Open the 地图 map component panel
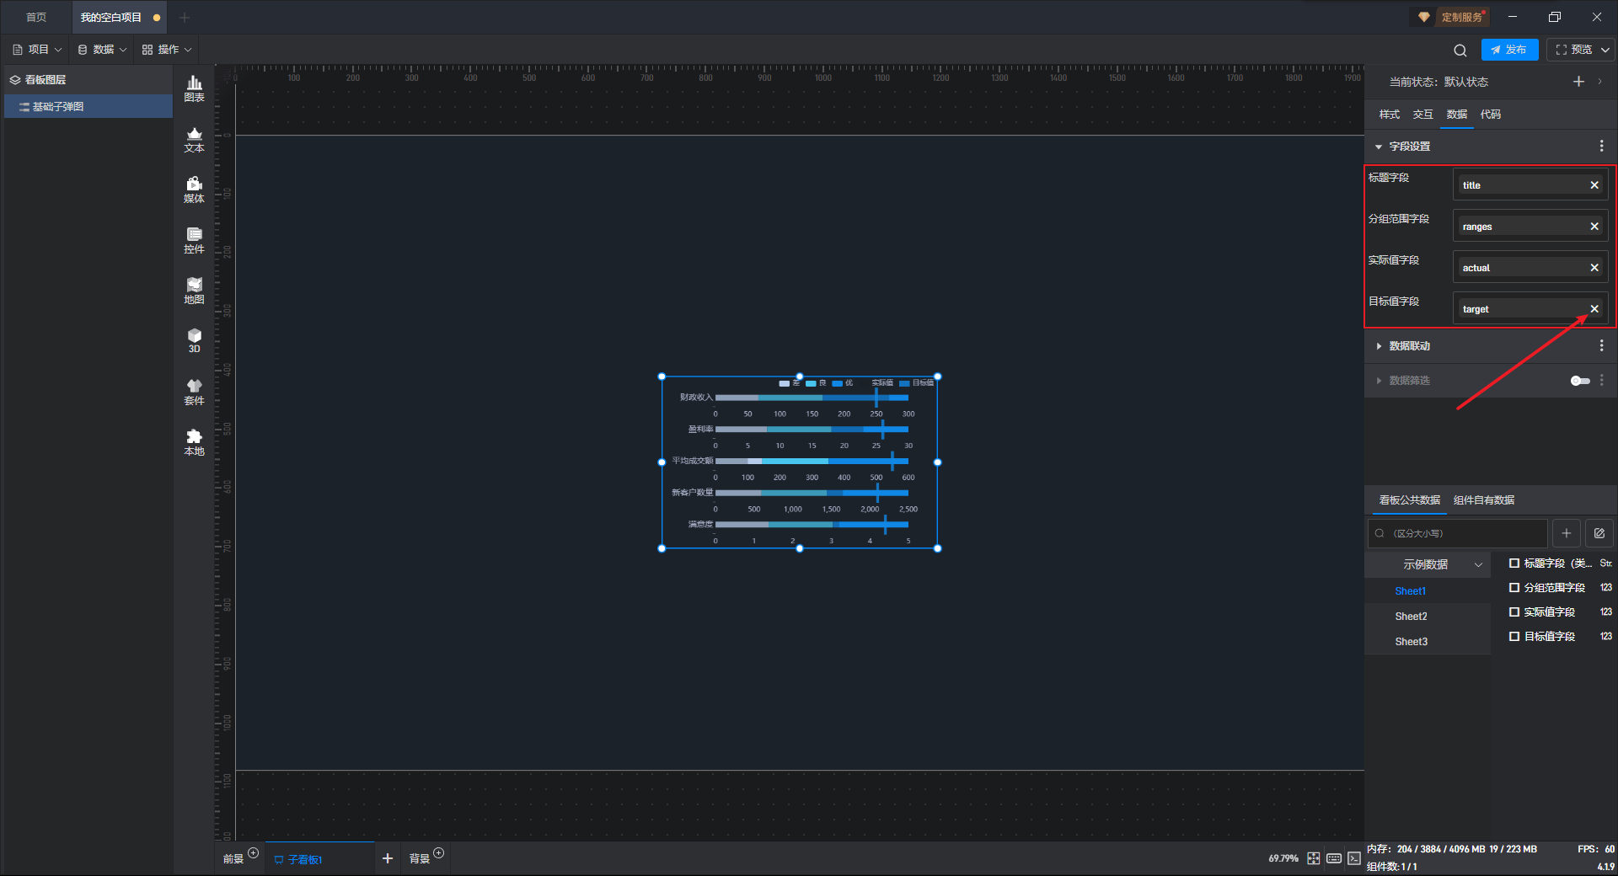Image resolution: width=1618 pixels, height=876 pixels. click(x=194, y=291)
